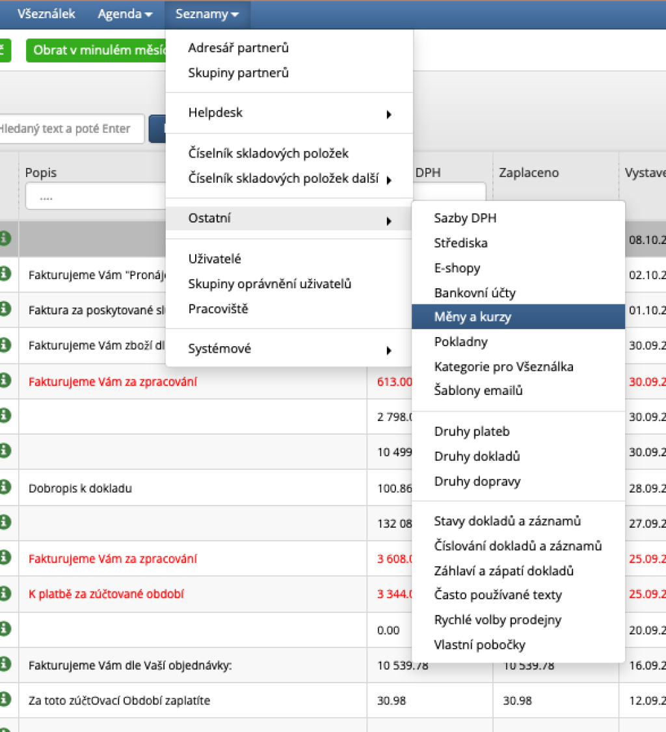Open info icon for 'Faktura za poskytované' row

click(x=5, y=310)
